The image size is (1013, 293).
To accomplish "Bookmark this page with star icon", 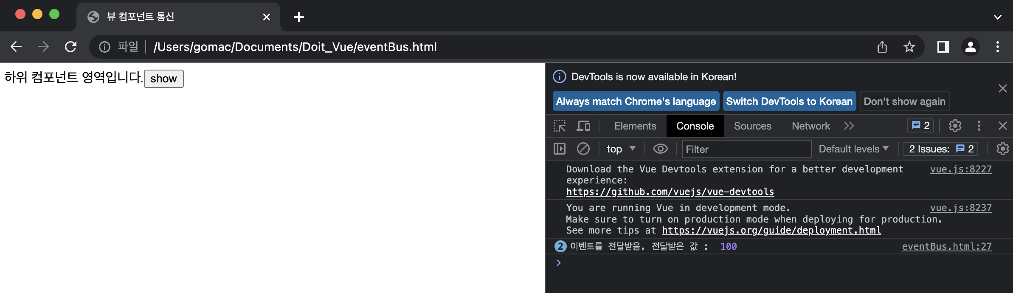I will pyautogui.click(x=909, y=47).
